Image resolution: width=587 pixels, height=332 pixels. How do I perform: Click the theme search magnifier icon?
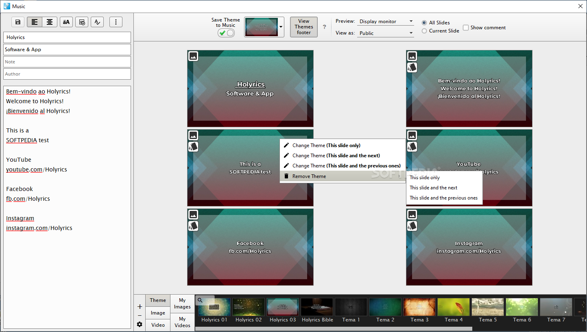200,300
